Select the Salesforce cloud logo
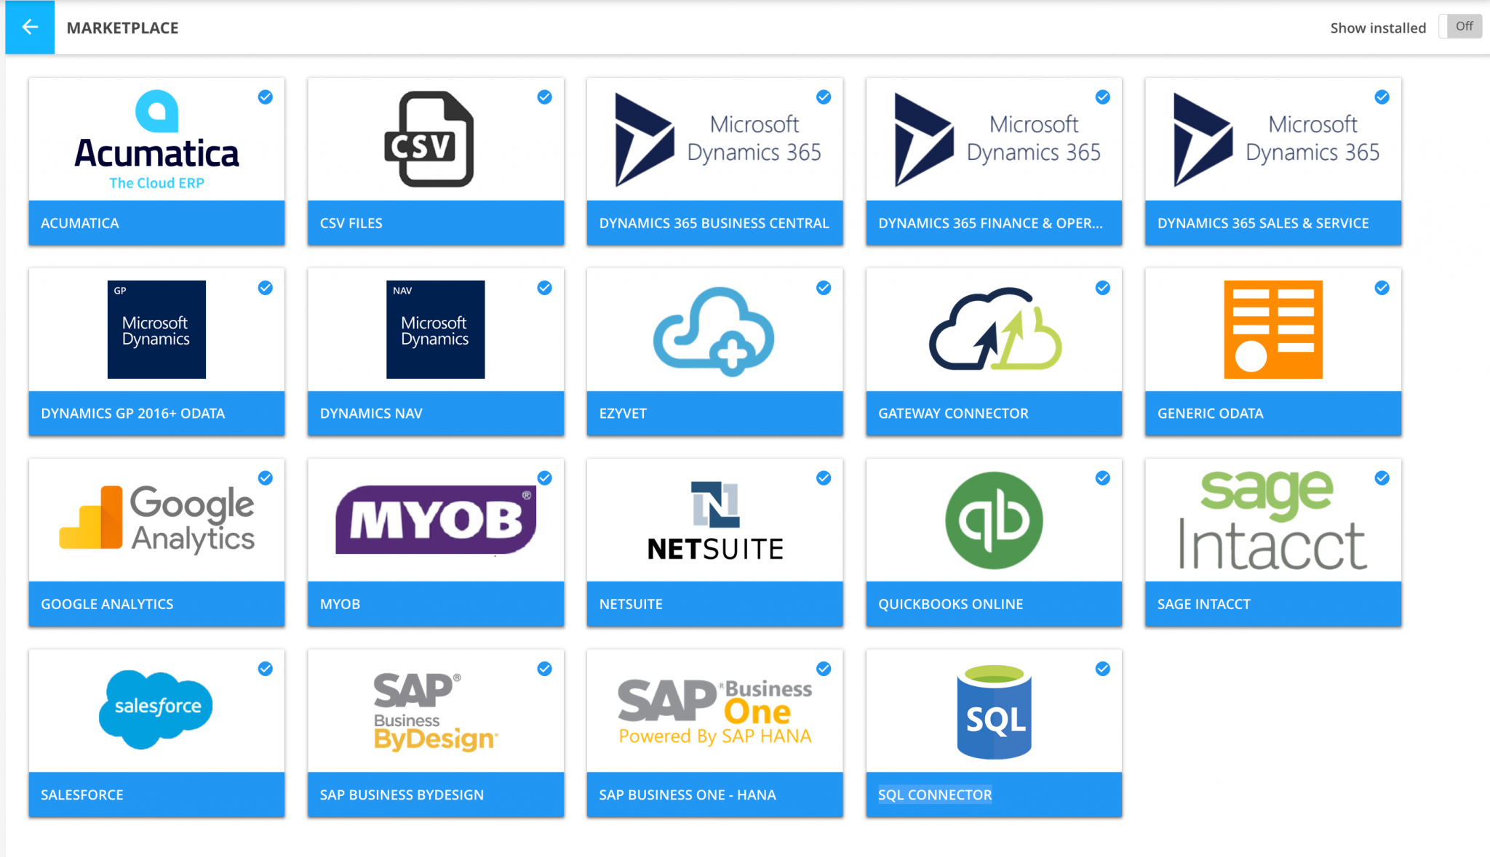The image size is (1490, 857). click(x=156, y=709)
